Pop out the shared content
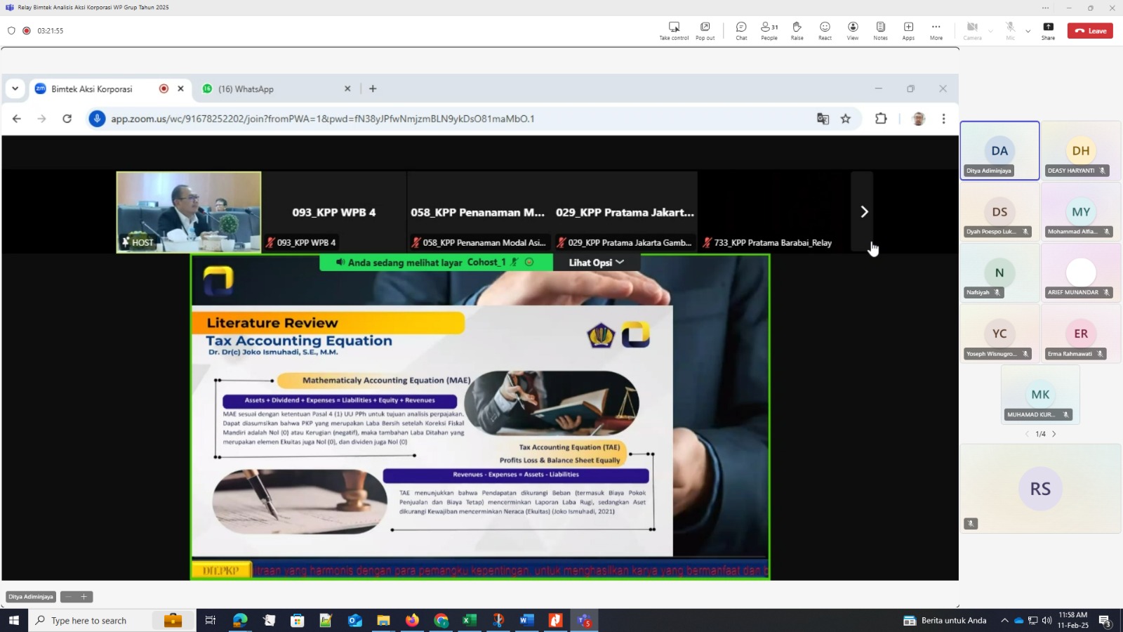Image resolution: width=1123 pixels, height=632 pixels. pos(705,30)
